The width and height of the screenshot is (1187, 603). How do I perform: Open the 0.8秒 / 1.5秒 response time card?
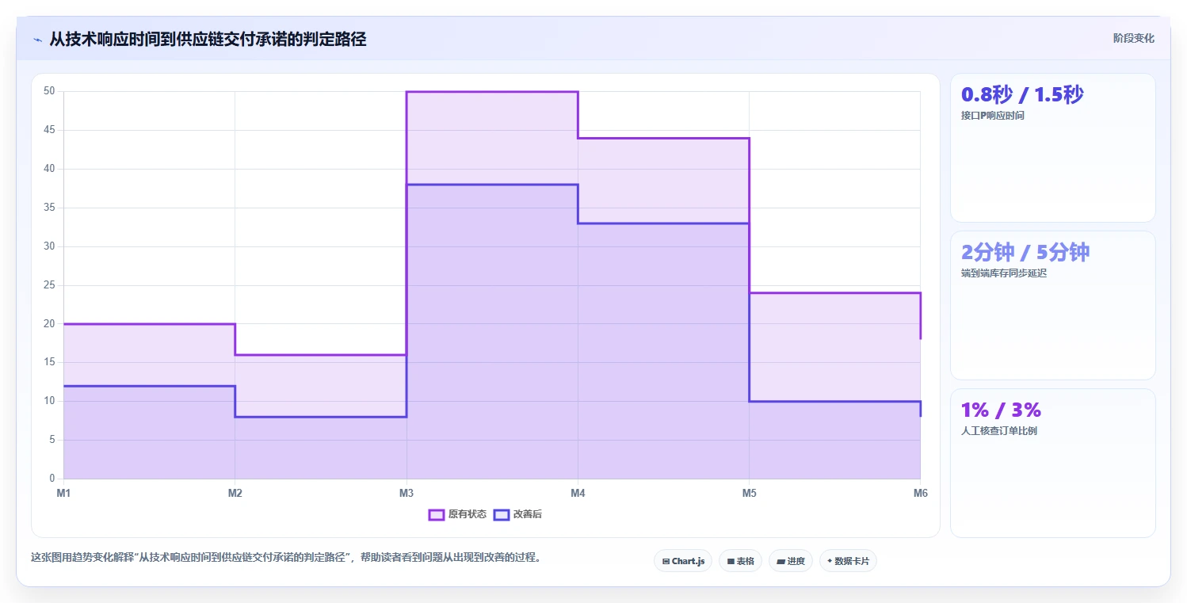click(1053, 148)
